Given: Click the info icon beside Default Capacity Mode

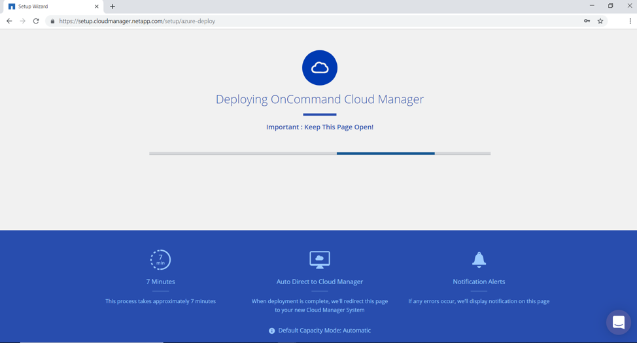Looking at the screenshot, I should (x=272, y=331).
